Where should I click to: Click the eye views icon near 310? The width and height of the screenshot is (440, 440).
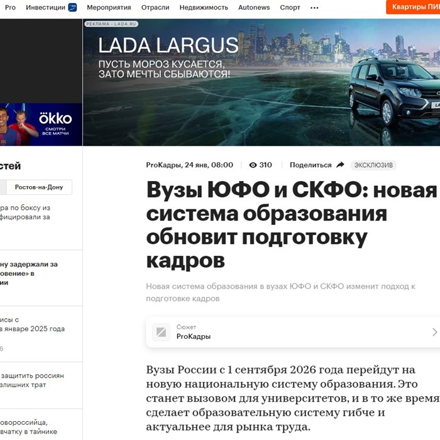point(253,165)
